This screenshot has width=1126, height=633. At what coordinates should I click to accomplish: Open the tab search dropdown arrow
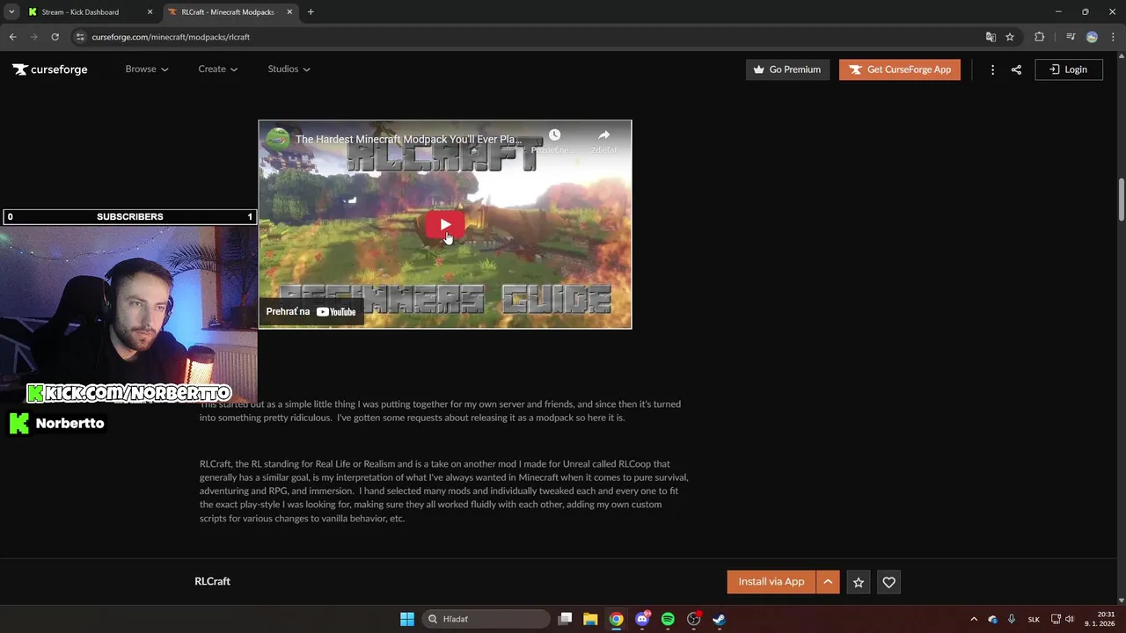tap(11, 12)
